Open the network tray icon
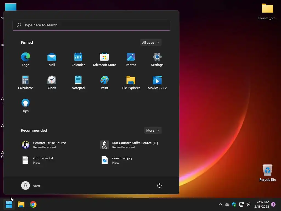This screenshot has height=211, width=281. (241, 204)
